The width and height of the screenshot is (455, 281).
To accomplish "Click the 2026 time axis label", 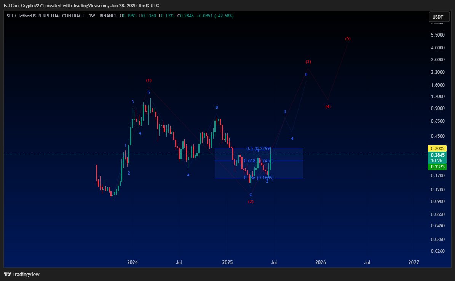I will 320,262.
